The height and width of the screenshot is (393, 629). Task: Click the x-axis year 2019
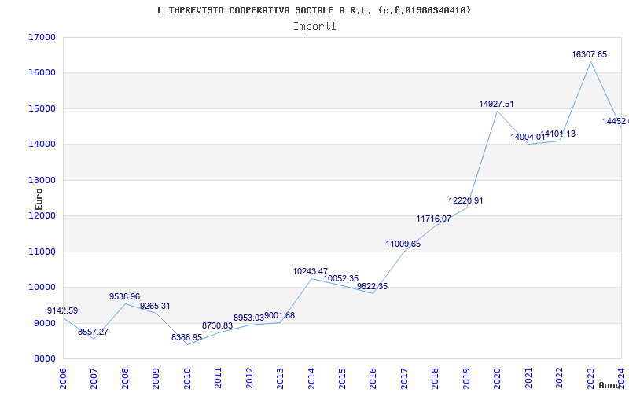point(465,379)
